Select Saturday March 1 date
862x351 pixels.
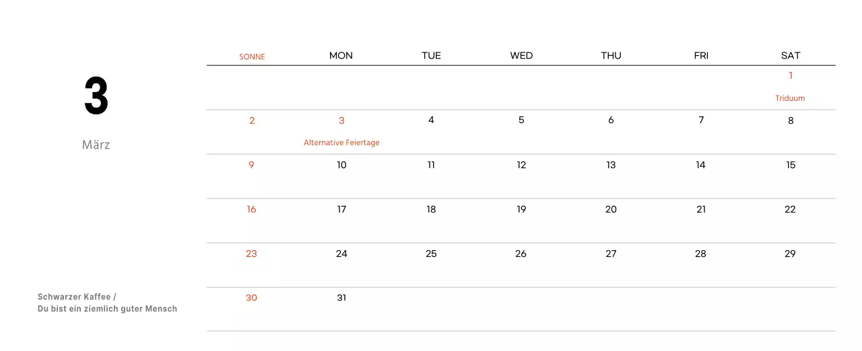pyautogui.click(x=791, y=75)
